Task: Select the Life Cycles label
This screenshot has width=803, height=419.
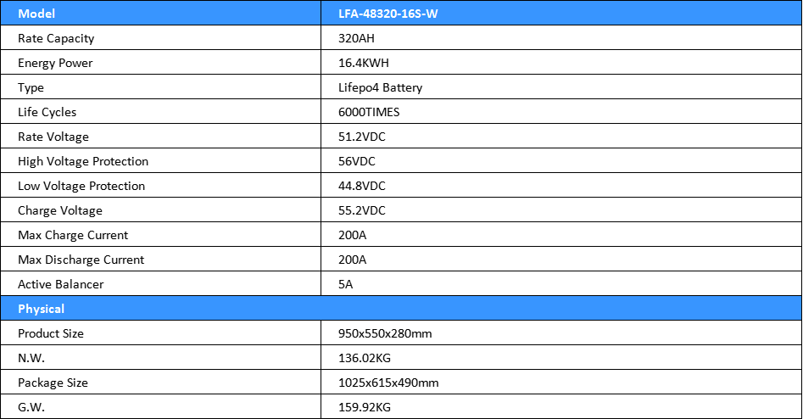Action: coord(47,112)
